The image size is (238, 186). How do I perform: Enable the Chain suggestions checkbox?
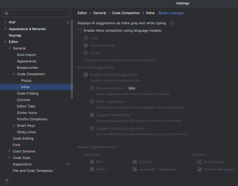point(92,102)
